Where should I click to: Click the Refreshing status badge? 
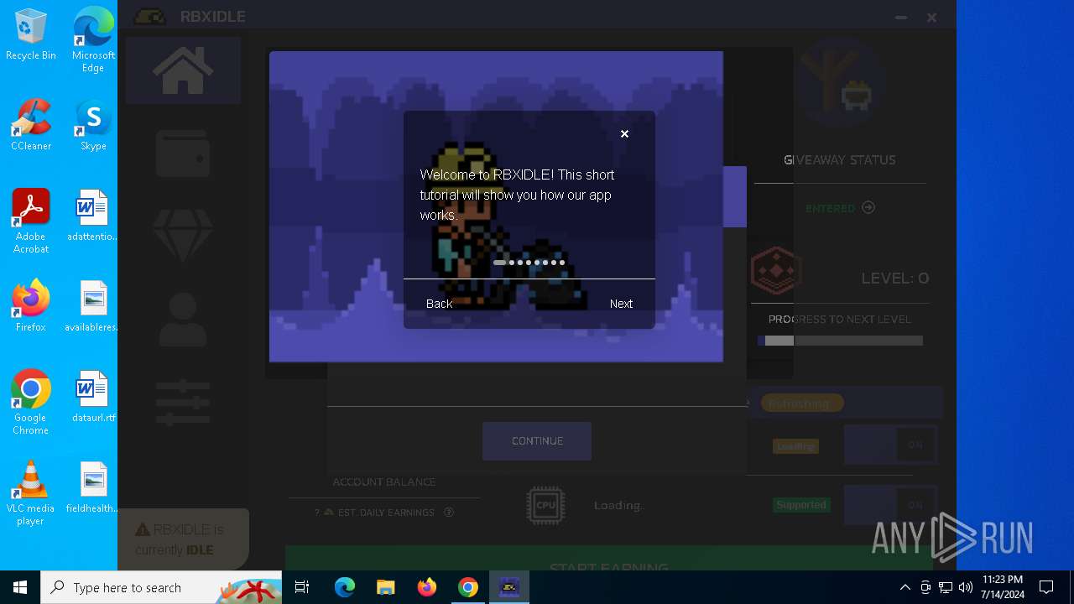pyautogui.click(x=802, y=404)
